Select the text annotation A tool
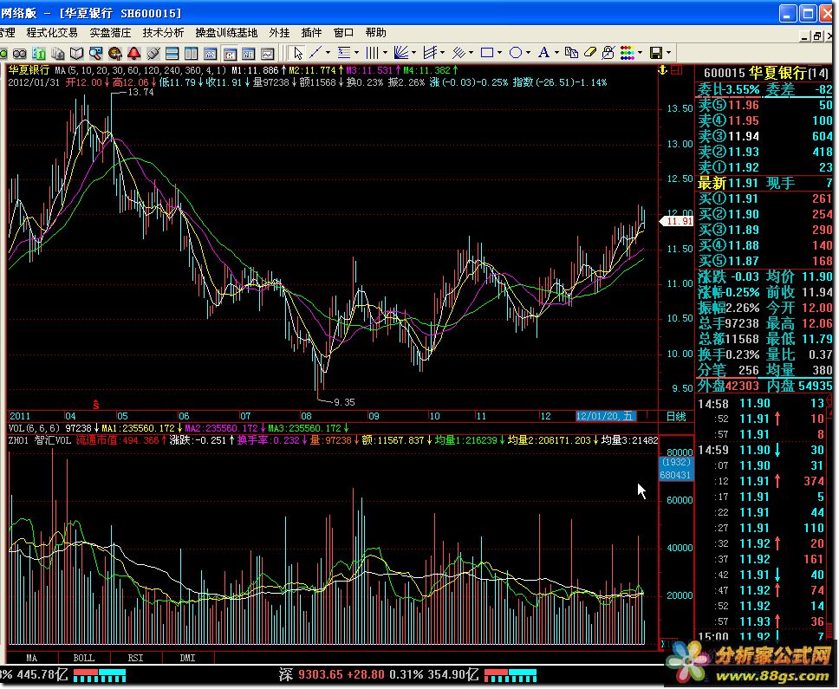Screen dimensions: 839x689 click(x=543, y=52)
